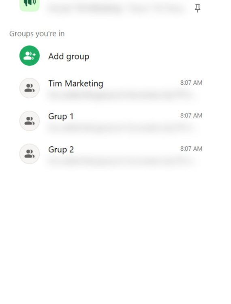Open the Grup 2 group avatar
Viewport: 231px width, 304px height.
(x=30, y=154)
